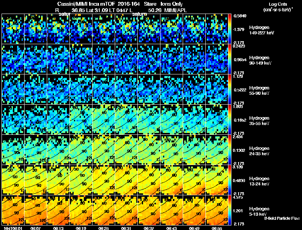Image resolution: width=302 pixels, height=230 pixels.
Task: Click the 'MIMI/APL' header text
Action: pos(176,10)
